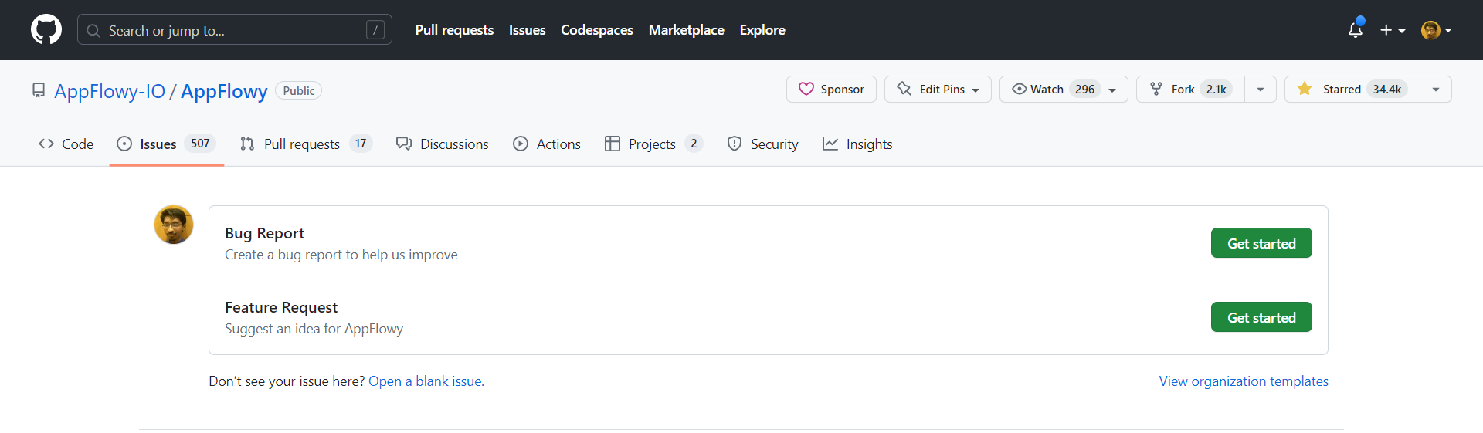The image size is (1483, 433).
Task: Open Issues in the top navigation
Action: click(x=527, y=30)
